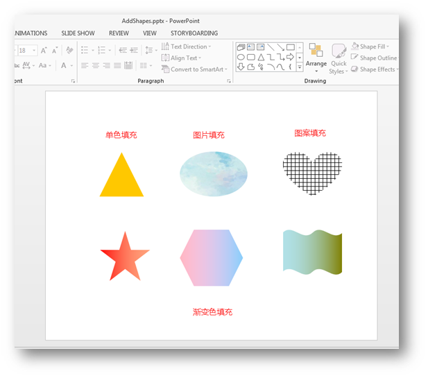Select the Text Box shape in gallery

click(x=250, y=47)
